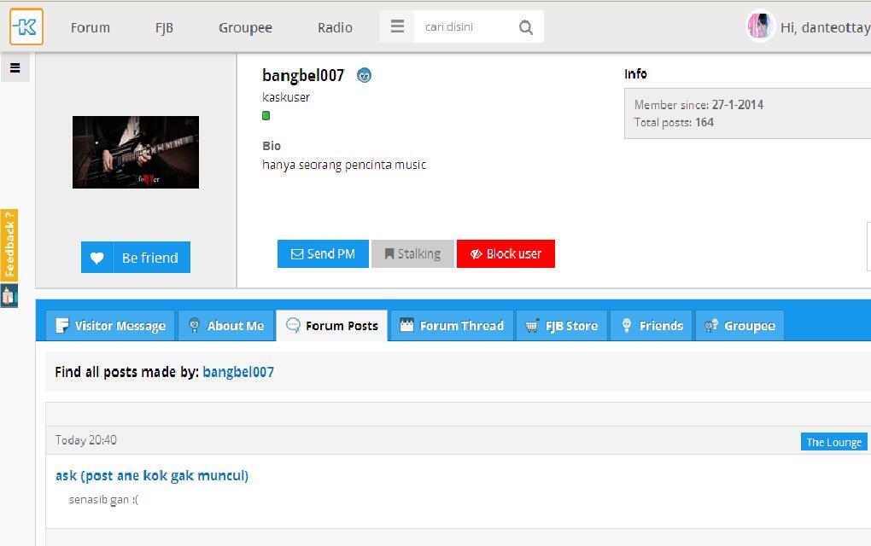Image resolution: width=871 pixels, height=546 pixels.
Task: Switch to the Forum Thread tab
Action: tap(451, 325)
